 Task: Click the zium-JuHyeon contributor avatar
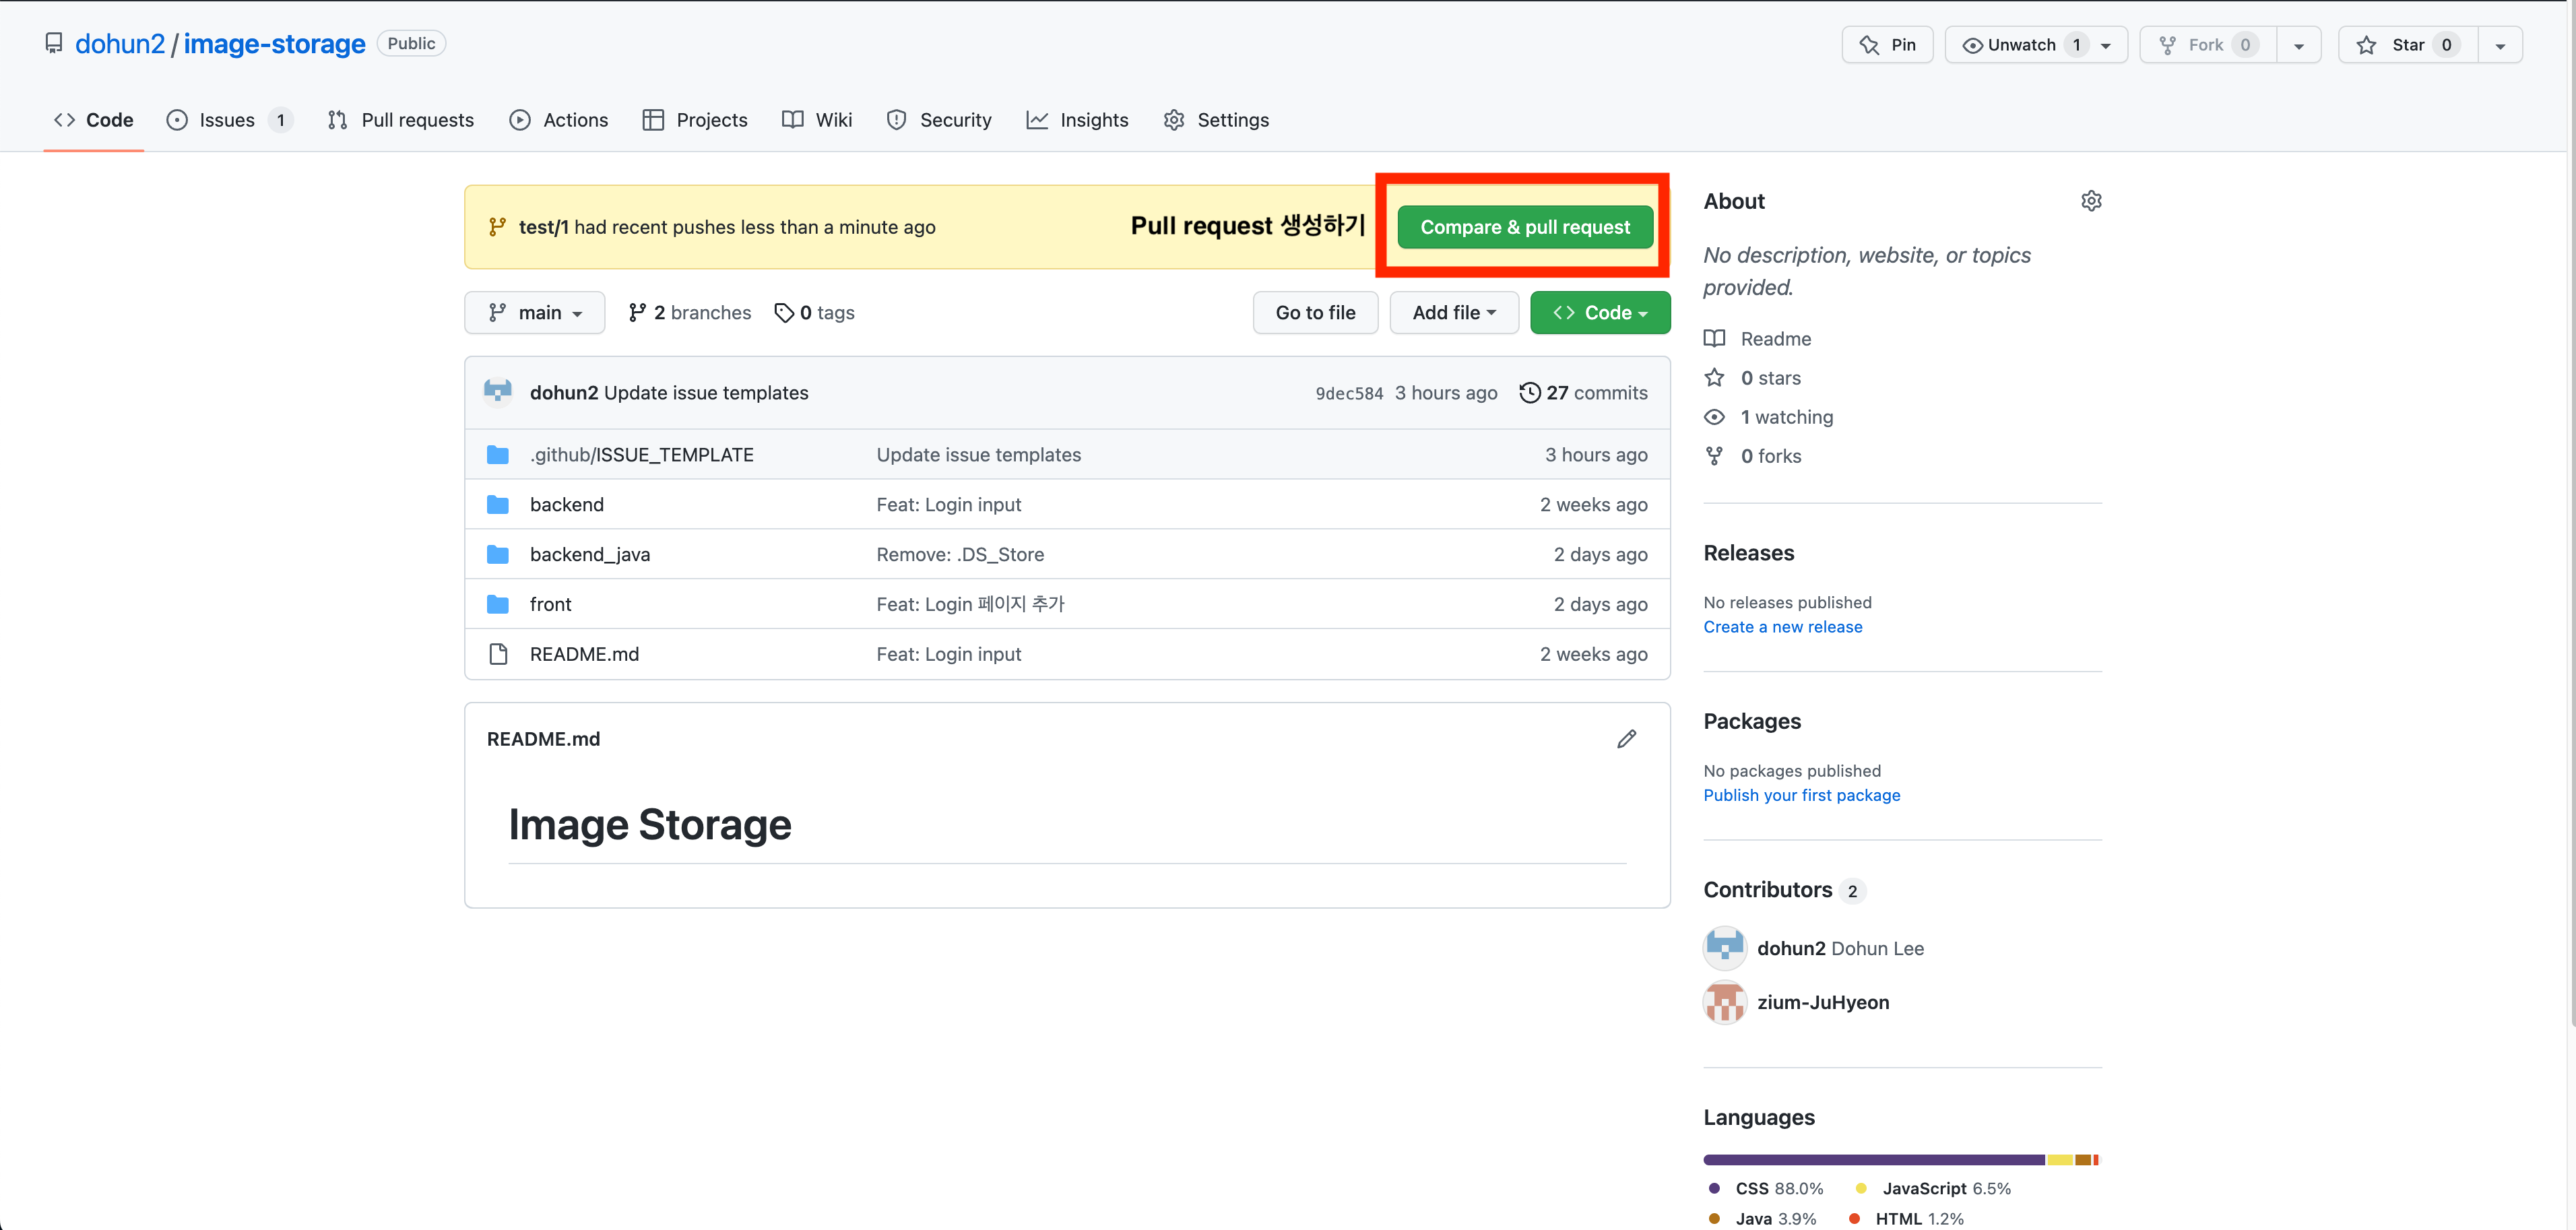click(1724, 1002)
